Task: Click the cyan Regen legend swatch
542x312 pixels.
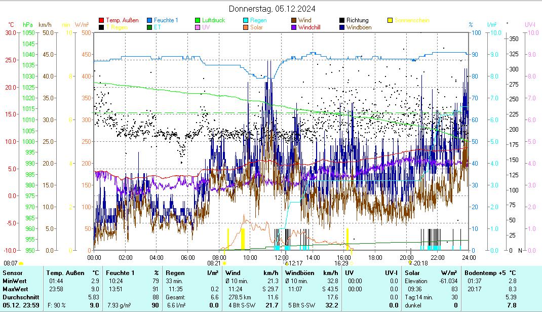Action: click(246, 20)
